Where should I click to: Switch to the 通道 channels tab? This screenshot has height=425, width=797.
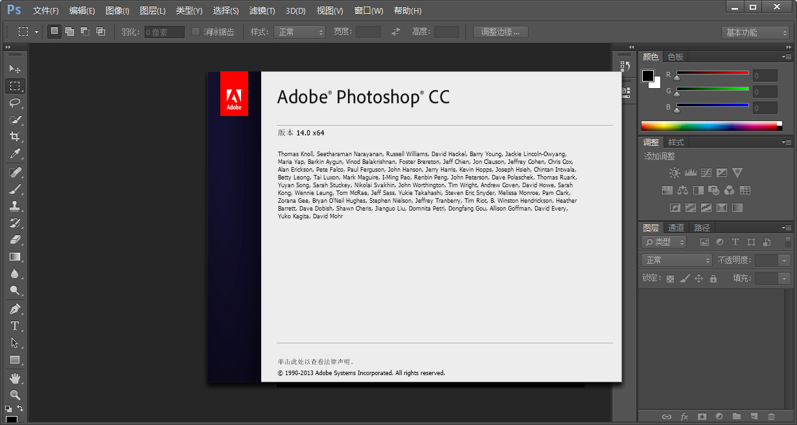(x=676, y=227)
